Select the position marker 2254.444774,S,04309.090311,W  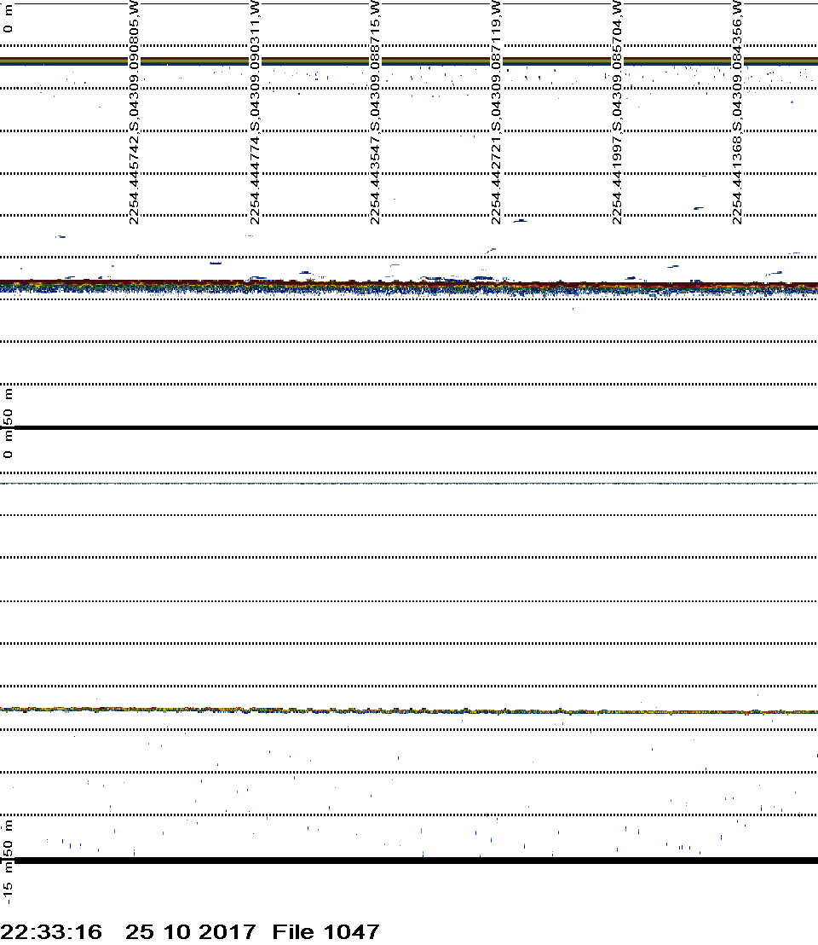click(255, 113)
